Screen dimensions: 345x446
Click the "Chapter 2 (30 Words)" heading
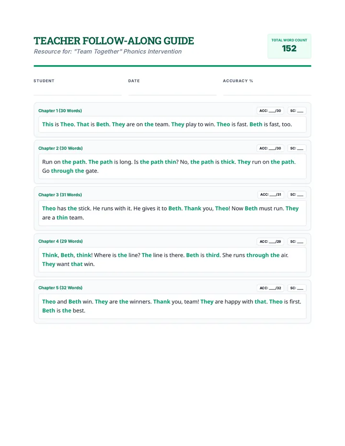click(x=60, y=148)
